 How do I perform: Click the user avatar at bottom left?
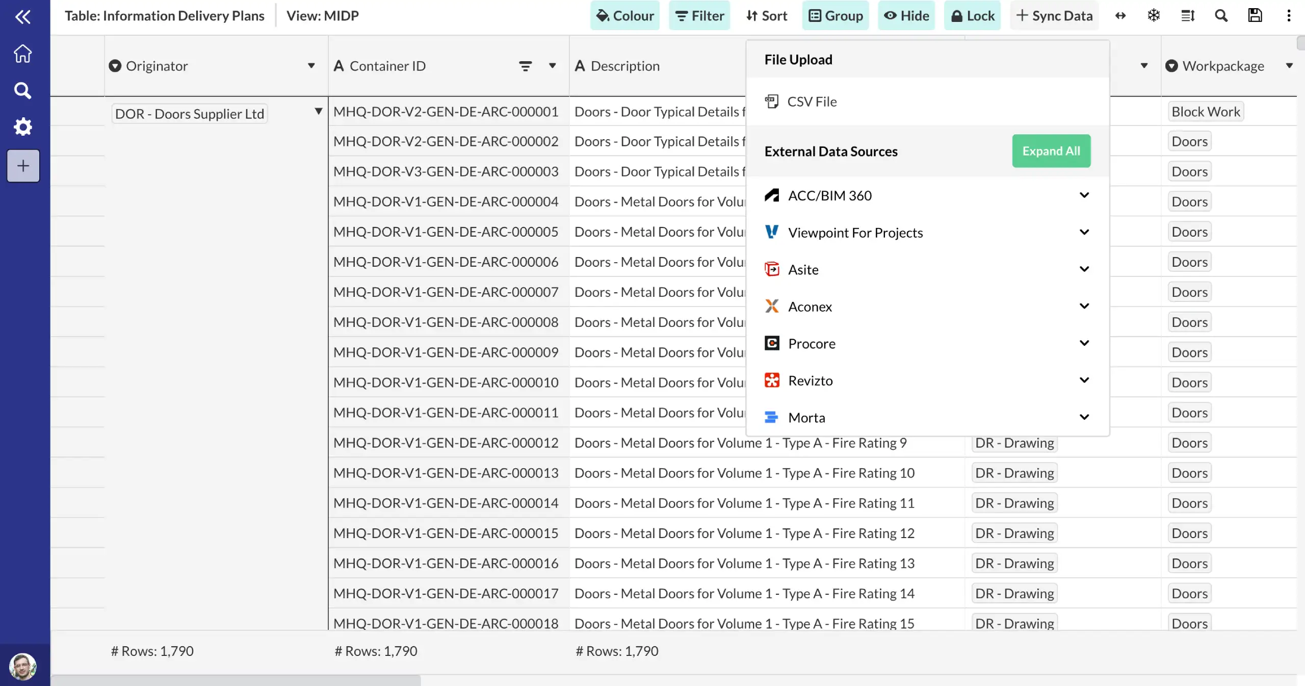click(x=22, y=665)
